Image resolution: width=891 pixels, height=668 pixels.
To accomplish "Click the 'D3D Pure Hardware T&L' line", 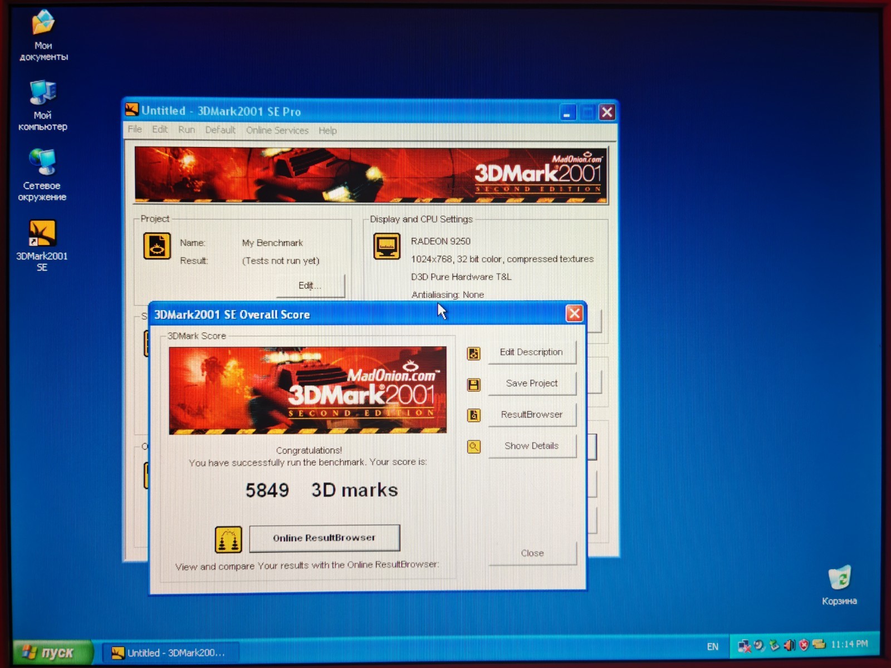I will [461, 277].
